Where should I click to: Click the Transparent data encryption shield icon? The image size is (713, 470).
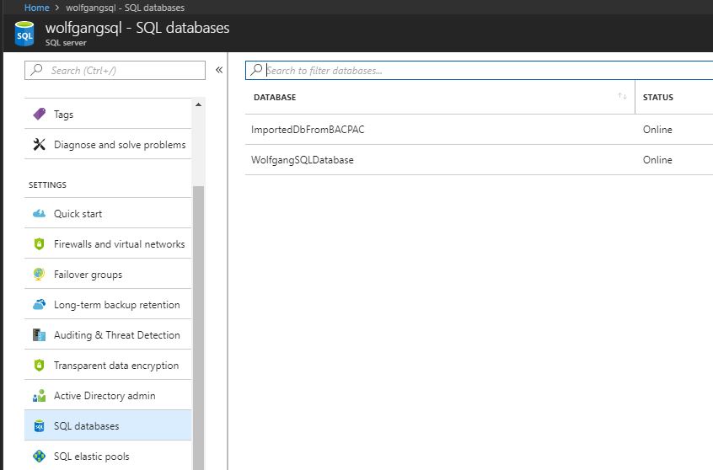tap(39, 365)
